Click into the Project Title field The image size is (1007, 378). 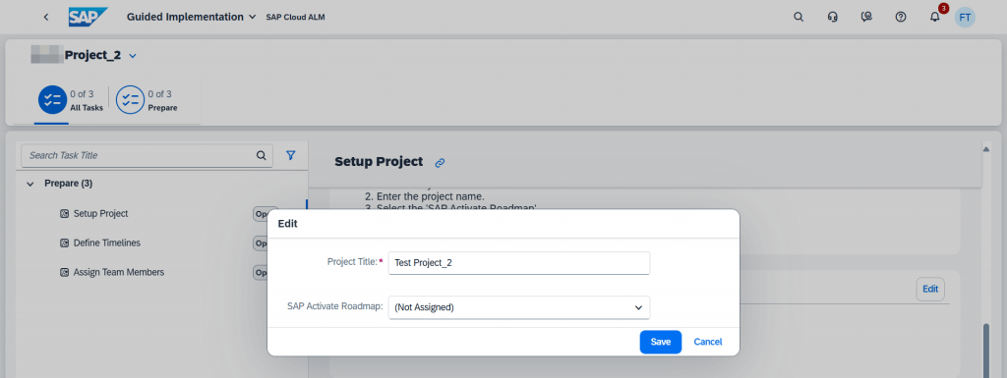click(519, 263)
